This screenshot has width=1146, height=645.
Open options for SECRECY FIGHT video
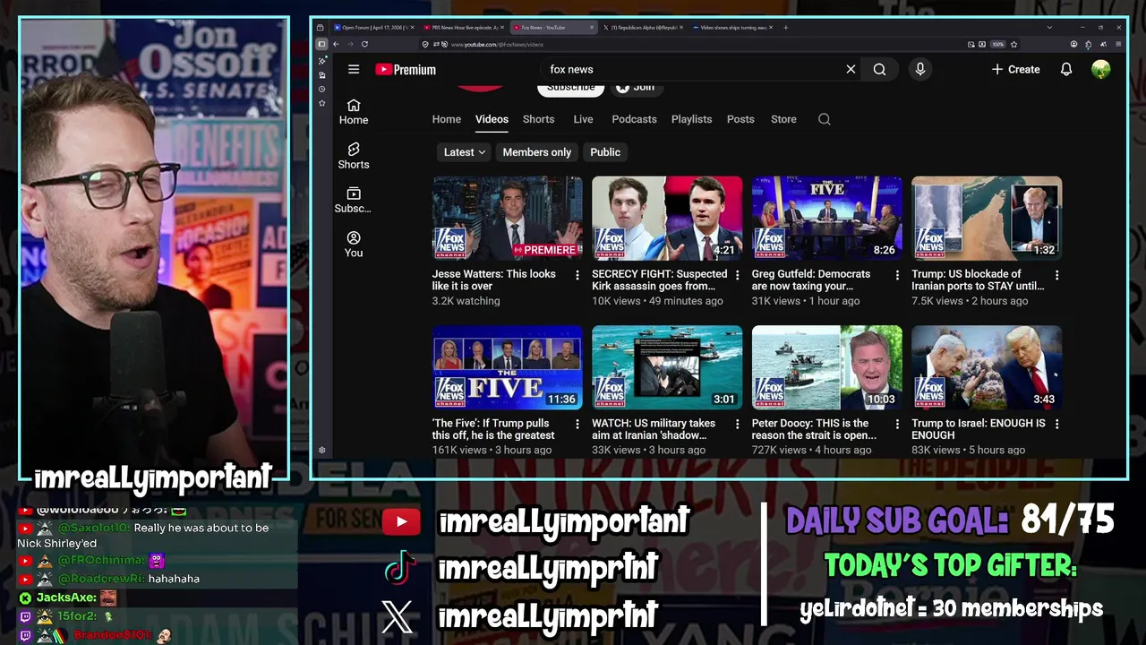(x=738, y=275)
